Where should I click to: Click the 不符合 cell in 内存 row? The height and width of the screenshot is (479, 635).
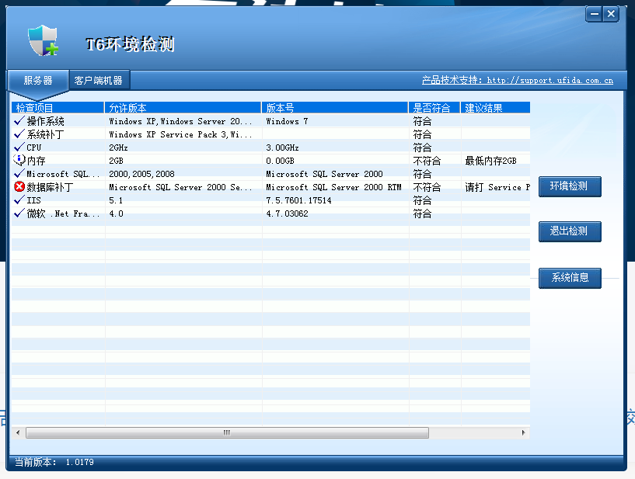427,161
